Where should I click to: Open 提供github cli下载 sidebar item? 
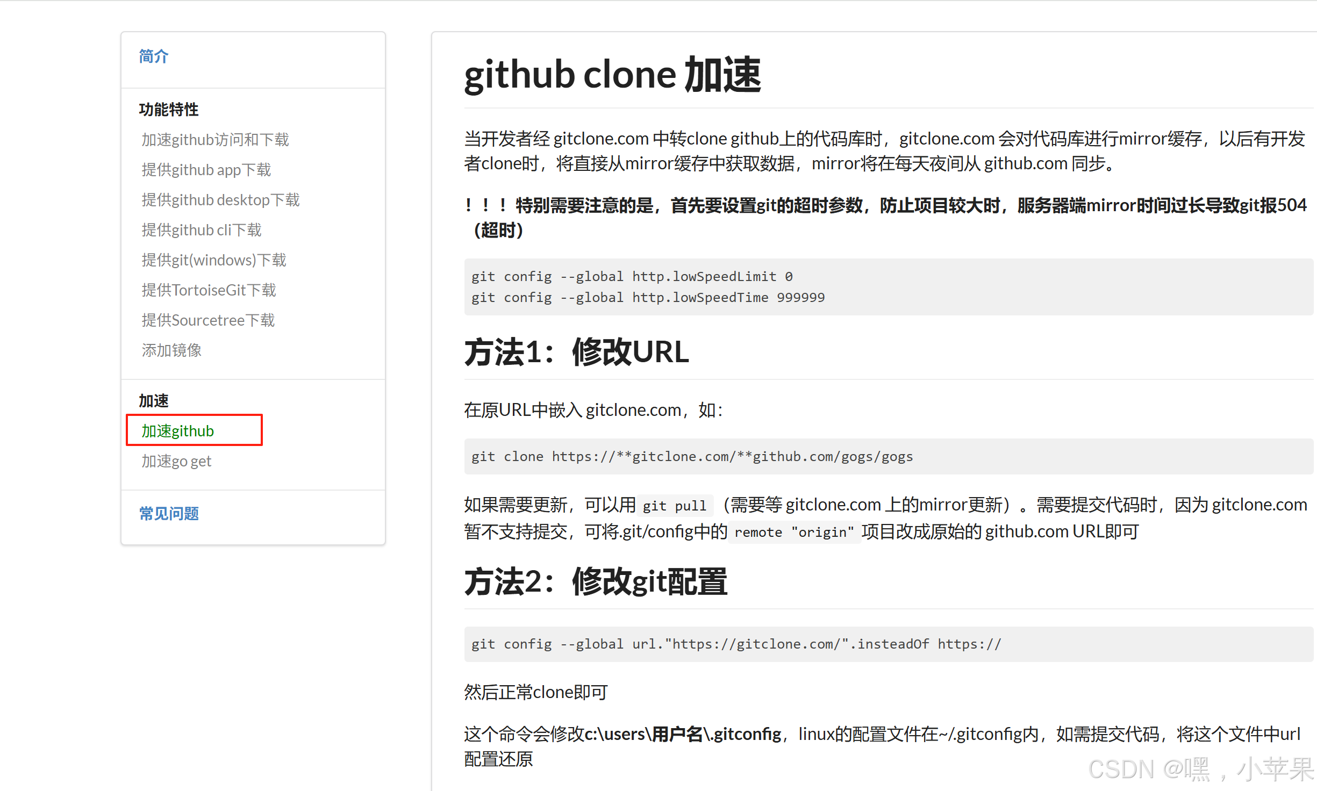201,230
